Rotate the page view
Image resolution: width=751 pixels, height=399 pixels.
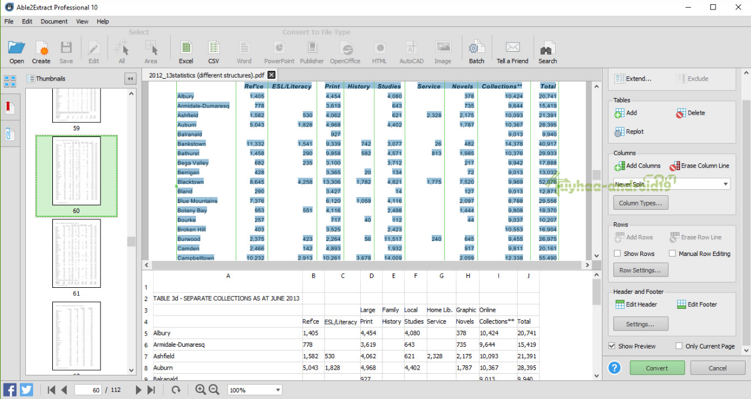click(176, 390)
